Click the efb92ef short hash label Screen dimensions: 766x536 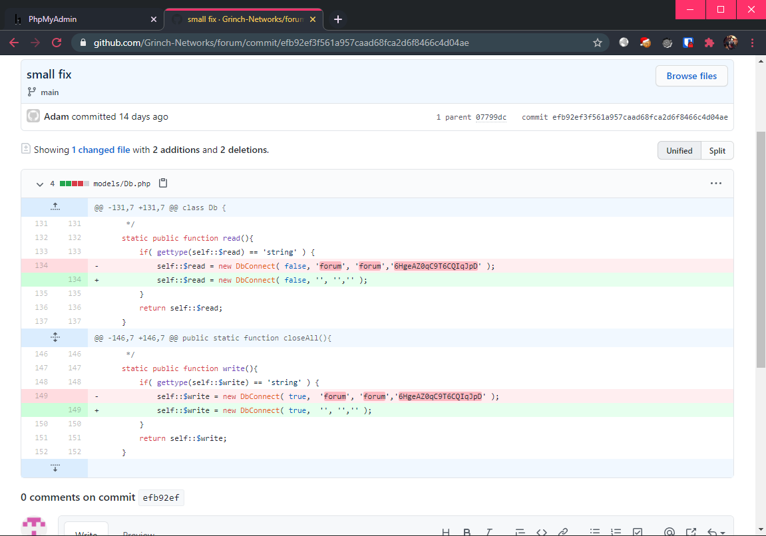pyautogui.click(x=161, y=497)
